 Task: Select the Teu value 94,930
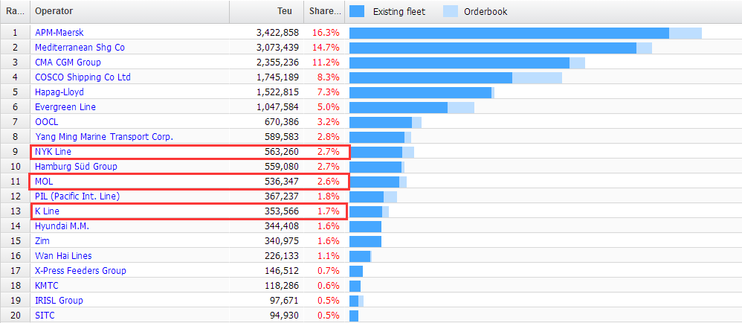(x=284, y=316)
